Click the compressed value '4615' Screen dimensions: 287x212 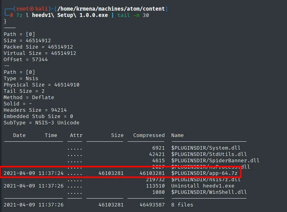point(159,160)
